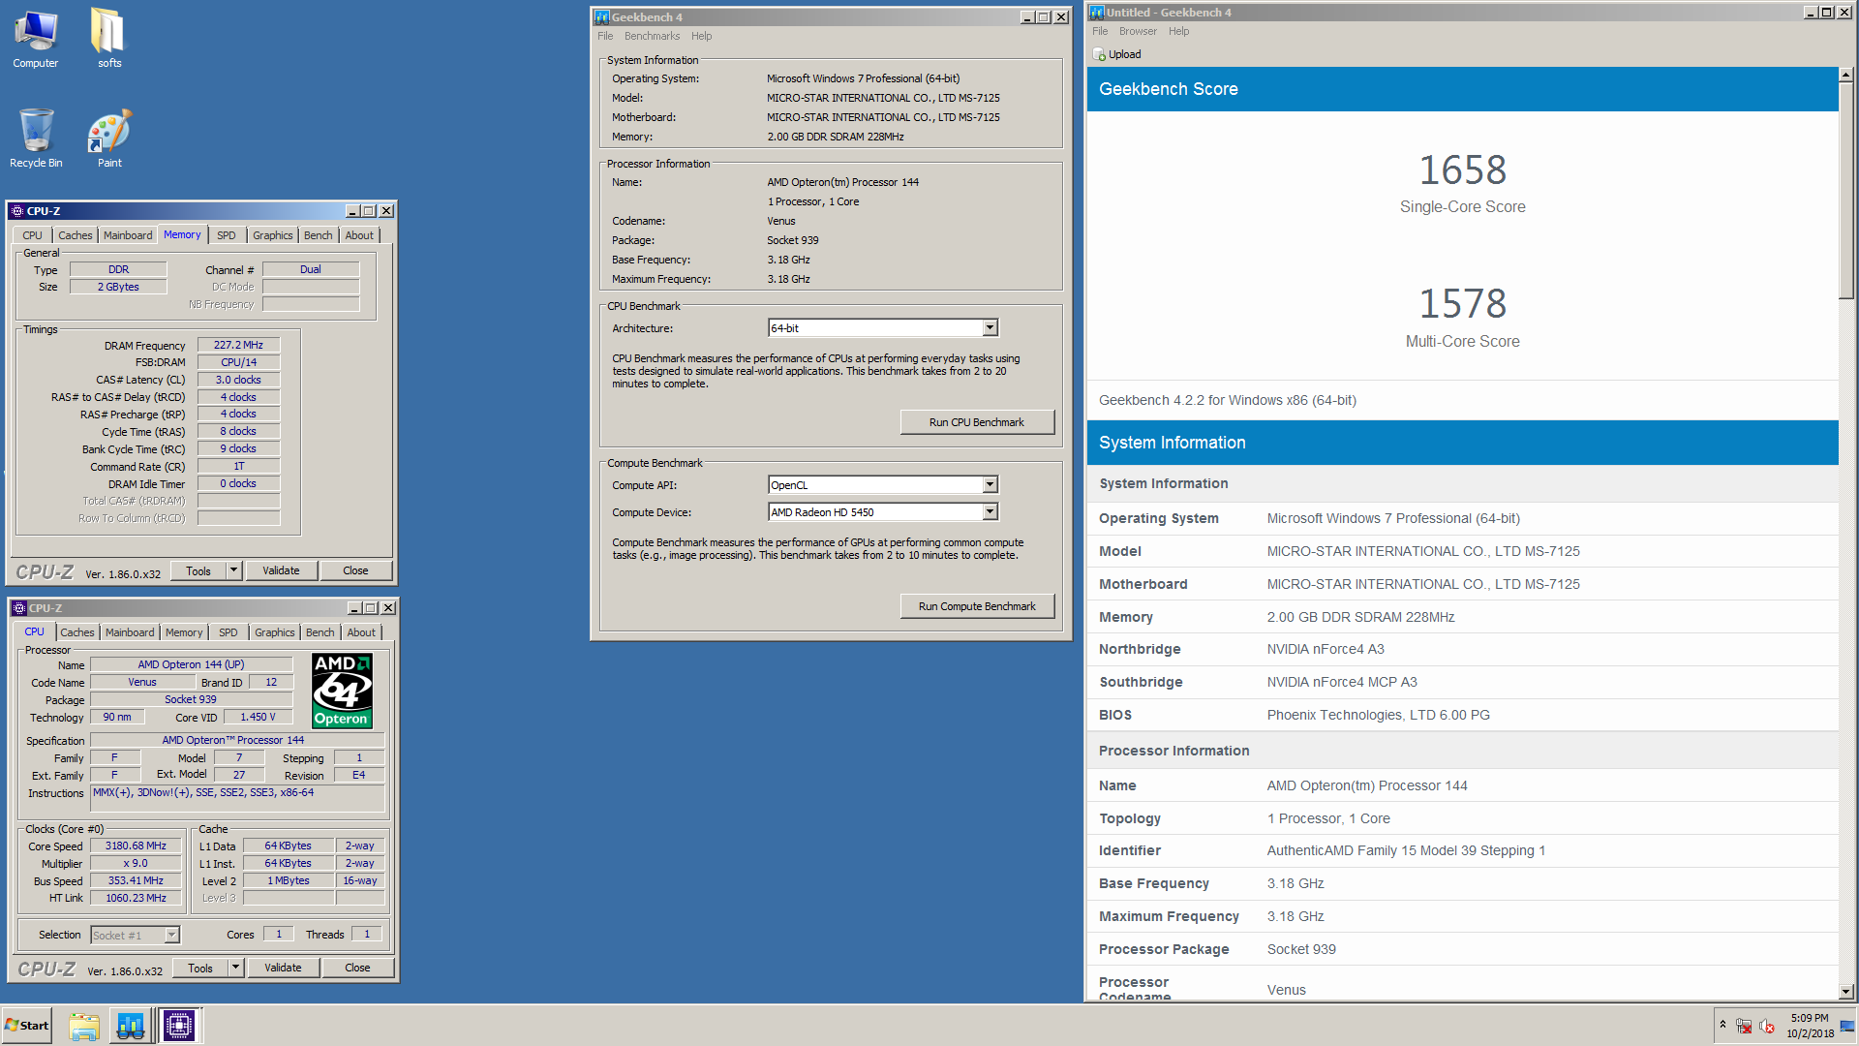
Task: Open the Help menu in Geekbench 4 window
Action: (x=701, y=36)
